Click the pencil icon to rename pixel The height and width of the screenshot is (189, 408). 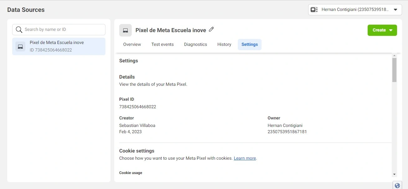(211, 29)
